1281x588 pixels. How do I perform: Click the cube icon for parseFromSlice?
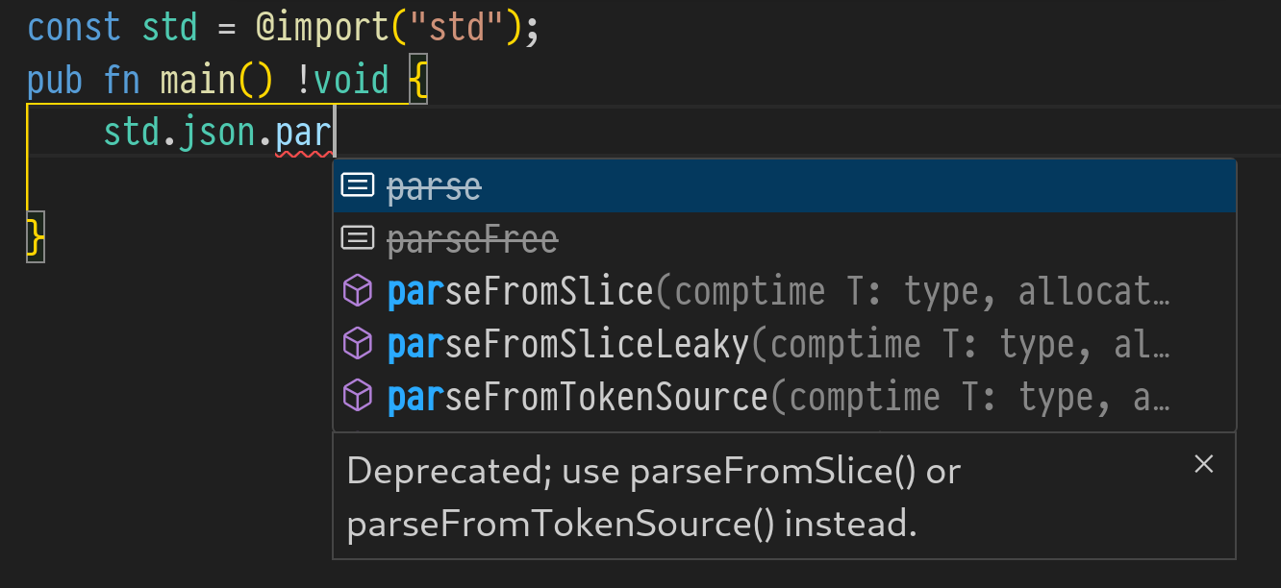click(x=358, y=290)
